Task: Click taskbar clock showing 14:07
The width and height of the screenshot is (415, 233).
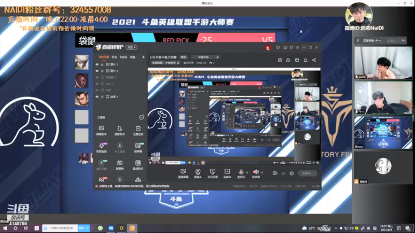Action: pyautogui.click(x=386, y=228)
